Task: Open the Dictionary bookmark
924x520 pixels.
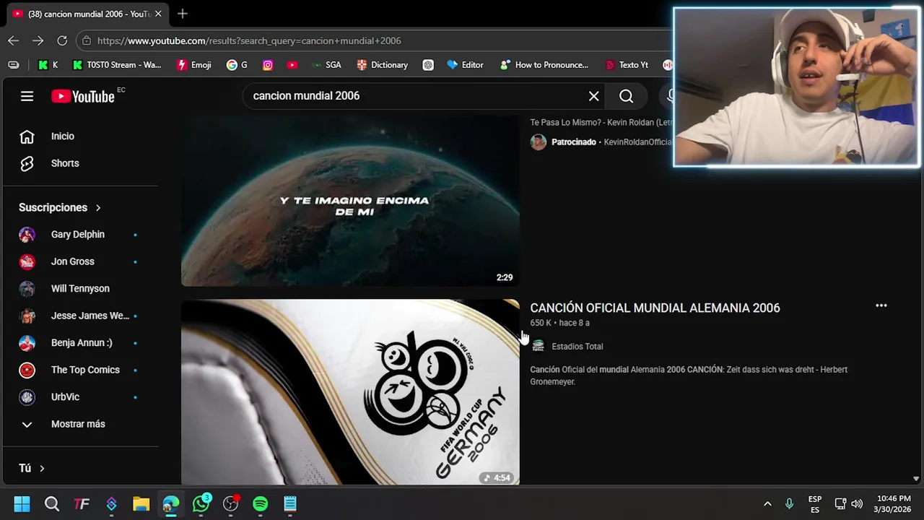Action: pos(383,65)
